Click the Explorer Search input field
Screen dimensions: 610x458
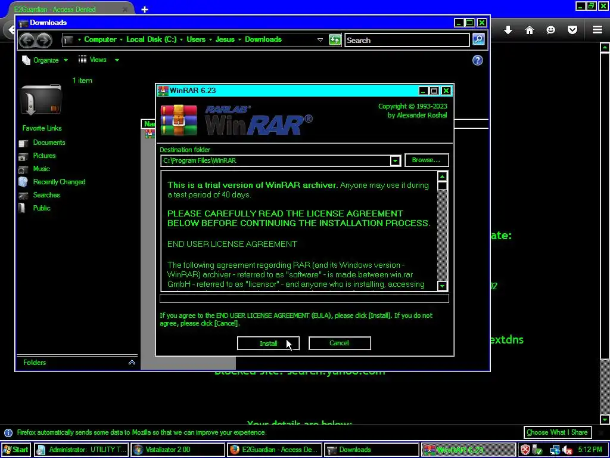(407, 40)
